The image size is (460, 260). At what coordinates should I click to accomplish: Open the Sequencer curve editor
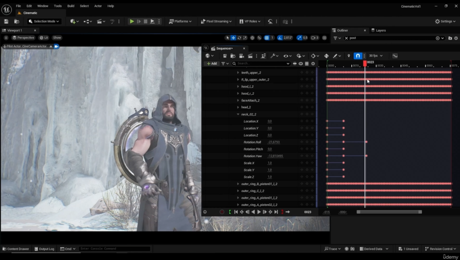(x=395, y=56)
